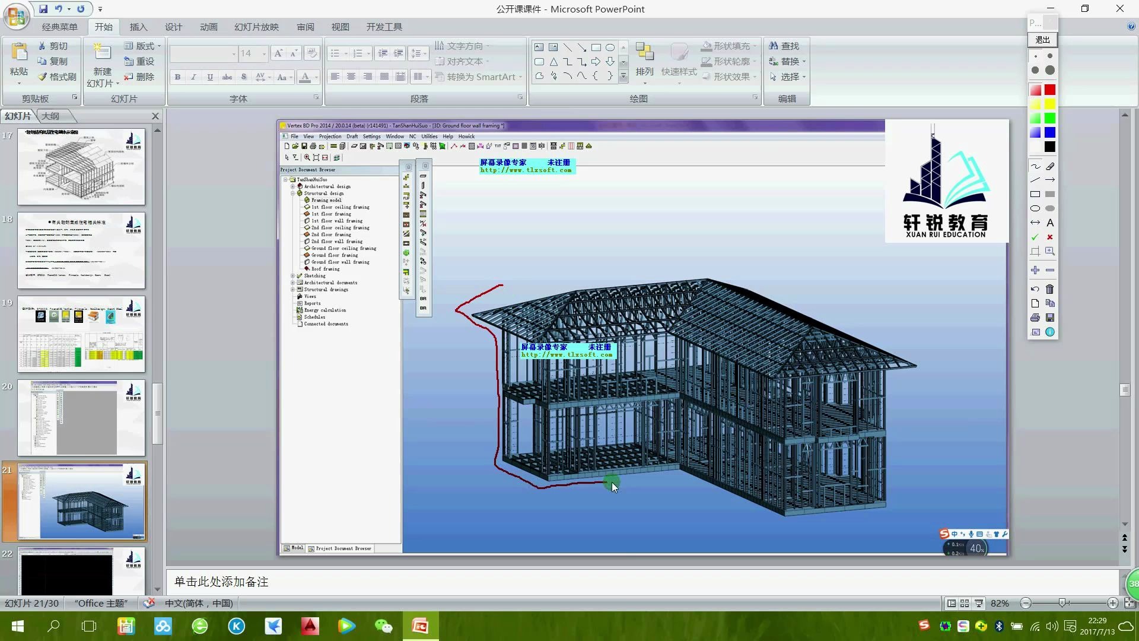Click the 退出 exit button
Image resolution: width=1139 pixels, height=641 pixels.
click(1042, 40)
